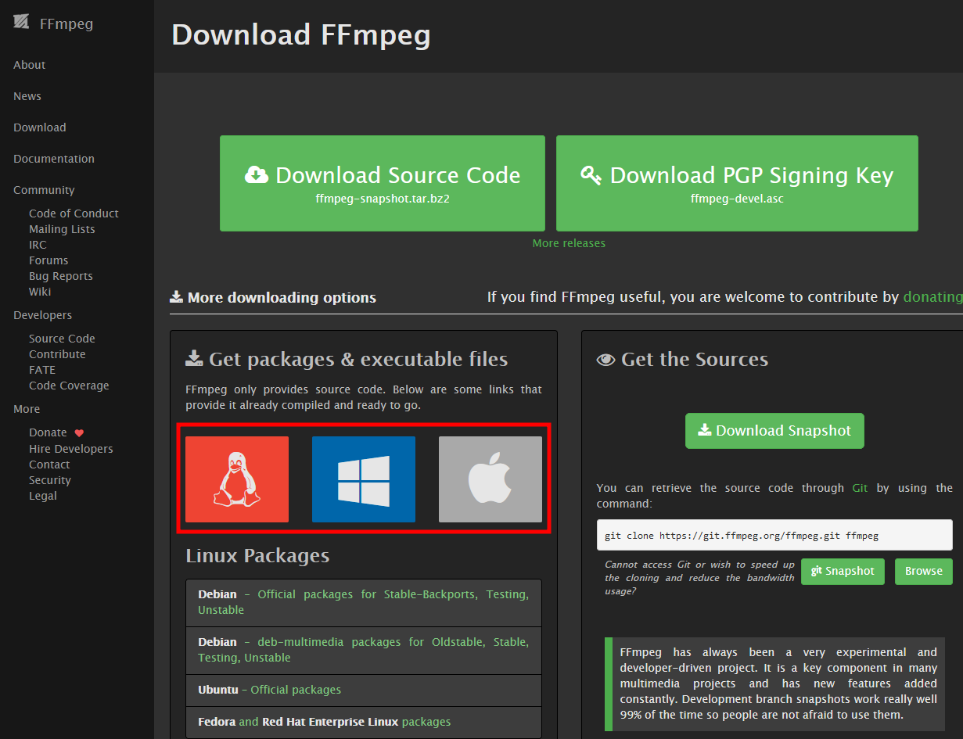Open Developers section in sidebar
The width and height of the screenshot is (963, 739).
42,315
